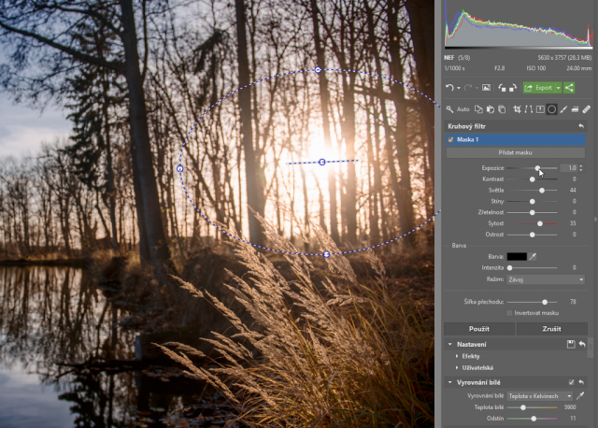The width and height of the screenshot is (598, 428).
Task: Click the Použít button
Action: click(479, 329)
